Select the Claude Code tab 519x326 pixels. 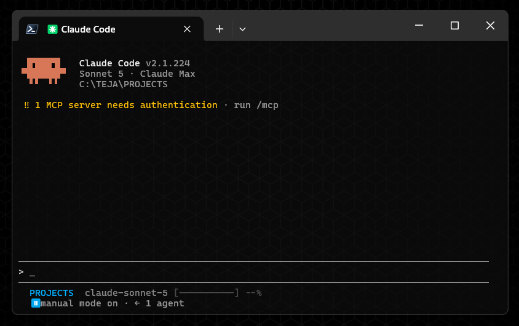tap(111, 29)
